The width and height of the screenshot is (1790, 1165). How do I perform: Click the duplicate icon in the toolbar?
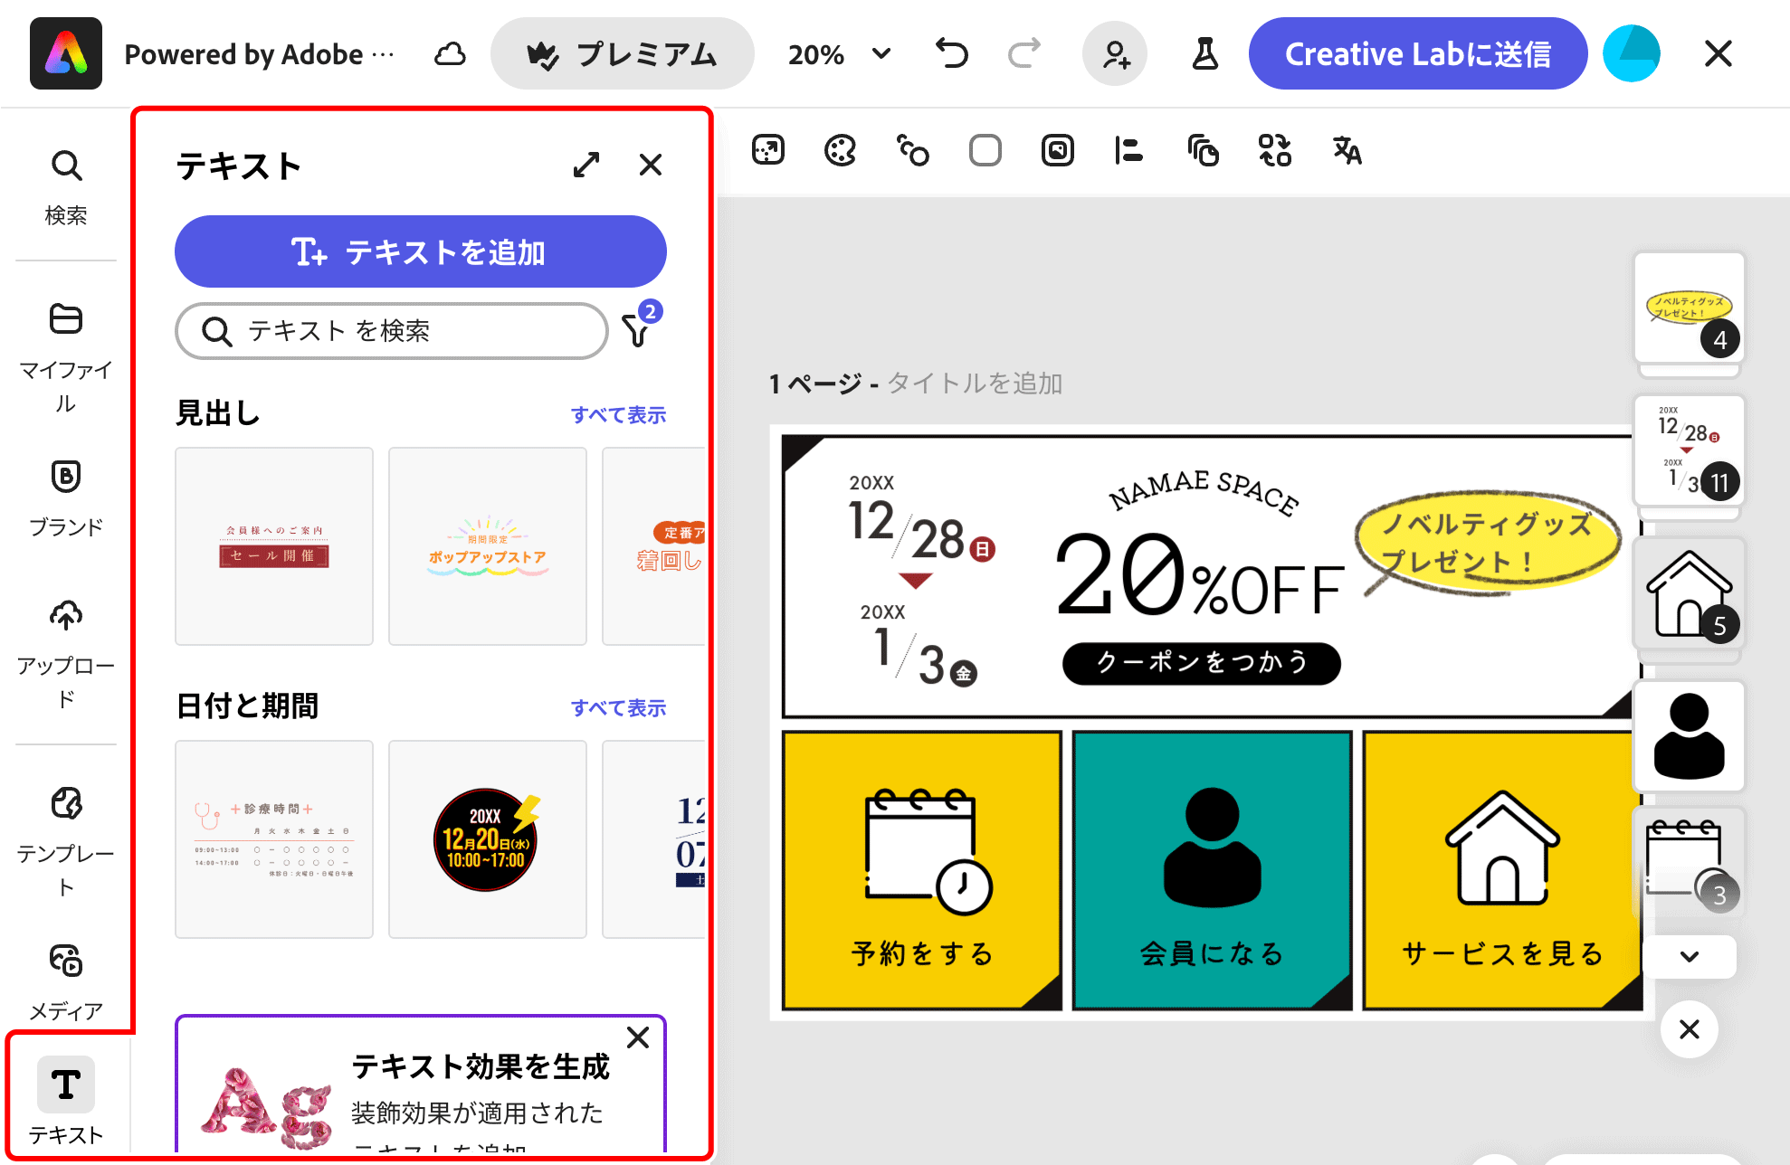(1202, 150)
